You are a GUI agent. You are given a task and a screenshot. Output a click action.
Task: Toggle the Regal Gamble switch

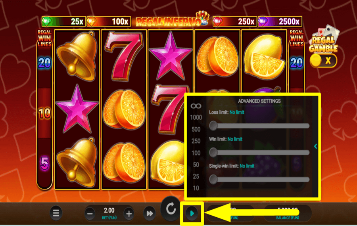pos(323,61)
